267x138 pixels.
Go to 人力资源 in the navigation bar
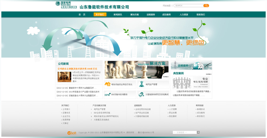[x=184, y=15]
